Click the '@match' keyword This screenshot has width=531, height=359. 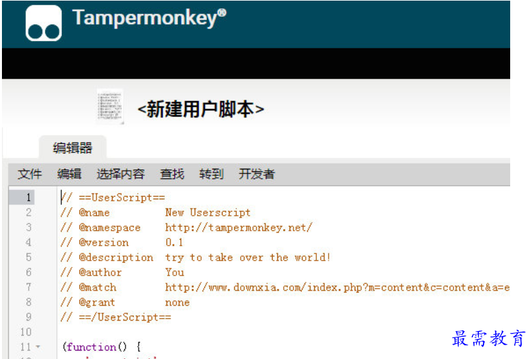(x=98, y=287)
